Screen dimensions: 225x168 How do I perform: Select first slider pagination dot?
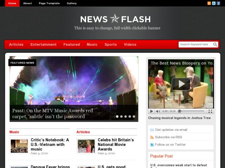tap(117, 117)
